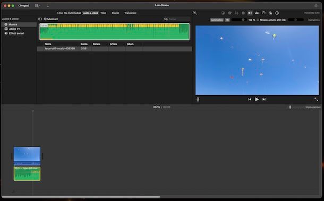Click the voiceover microphone icon

pyautogui.click(x=198, y=99)
